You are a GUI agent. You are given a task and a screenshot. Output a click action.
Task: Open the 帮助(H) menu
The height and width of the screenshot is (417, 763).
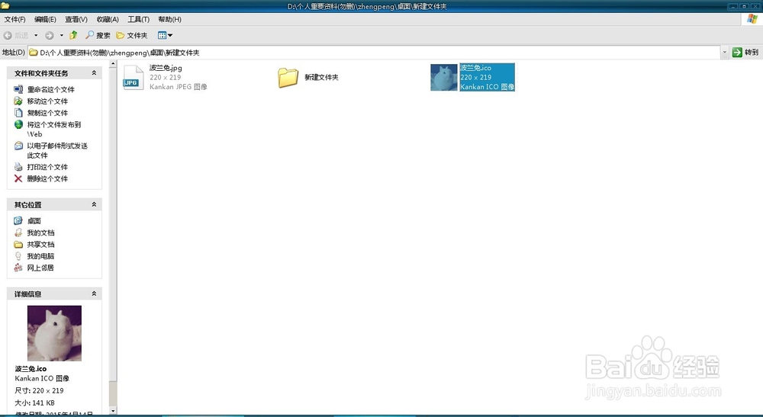[169, 20]
